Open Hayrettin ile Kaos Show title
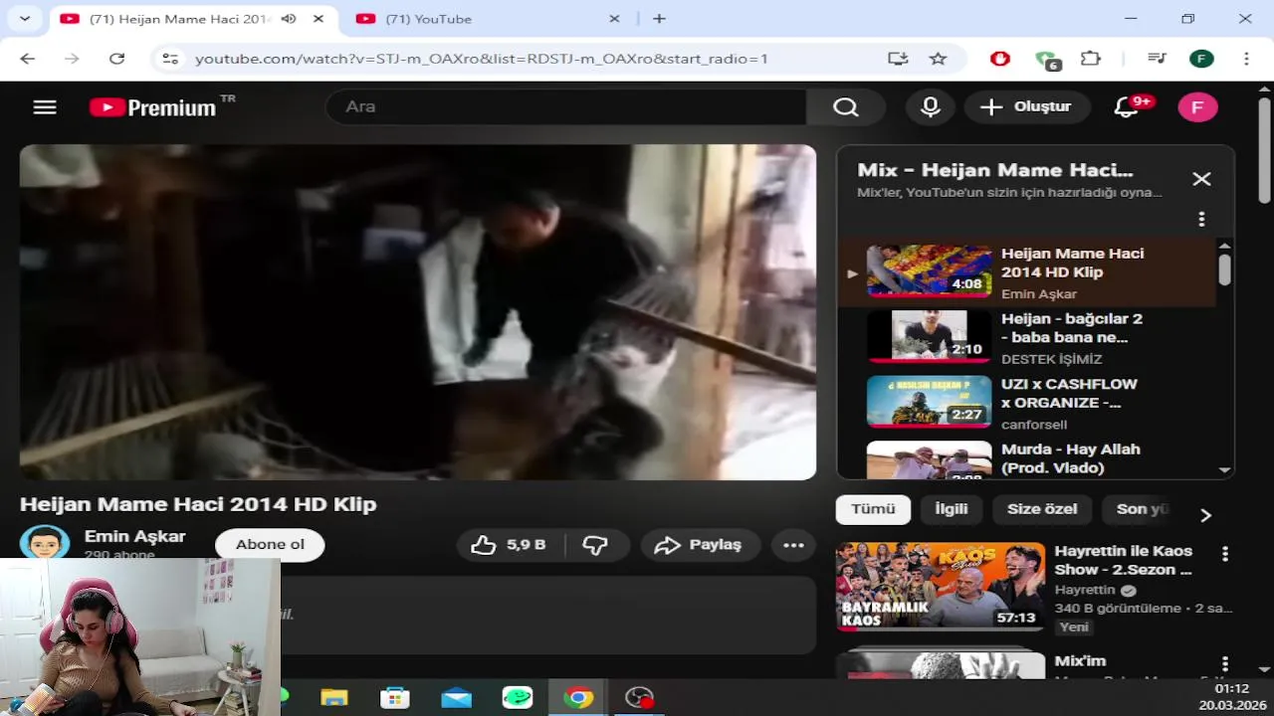The image size is (1274, 716). point(1123,560)
